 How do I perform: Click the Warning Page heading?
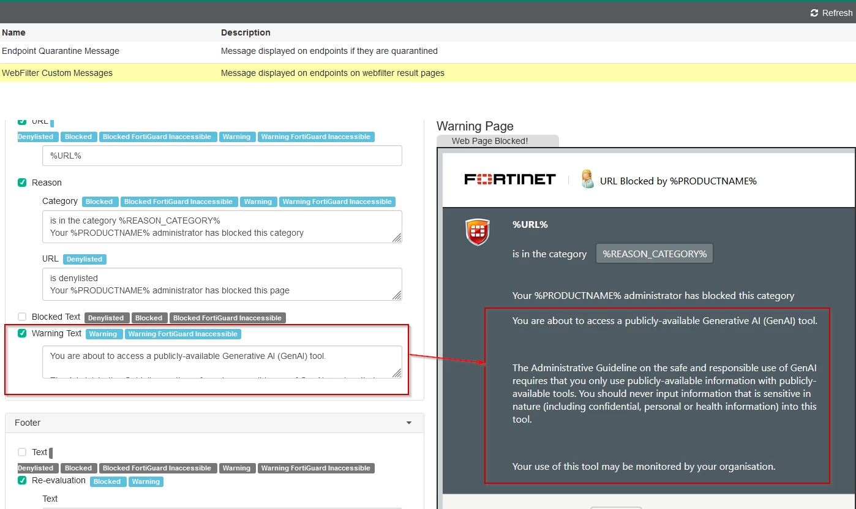coord(475,126)
